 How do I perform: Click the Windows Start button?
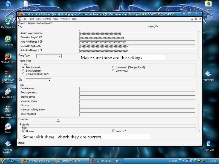10,161
